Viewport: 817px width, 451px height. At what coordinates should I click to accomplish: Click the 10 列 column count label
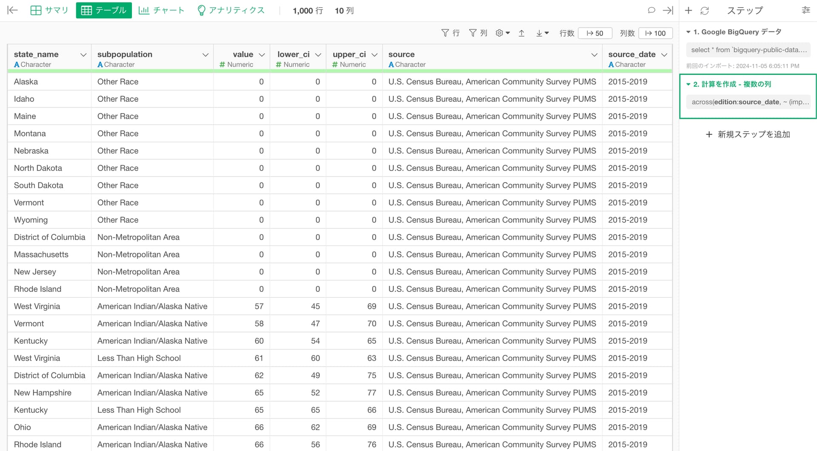(344, 11)
